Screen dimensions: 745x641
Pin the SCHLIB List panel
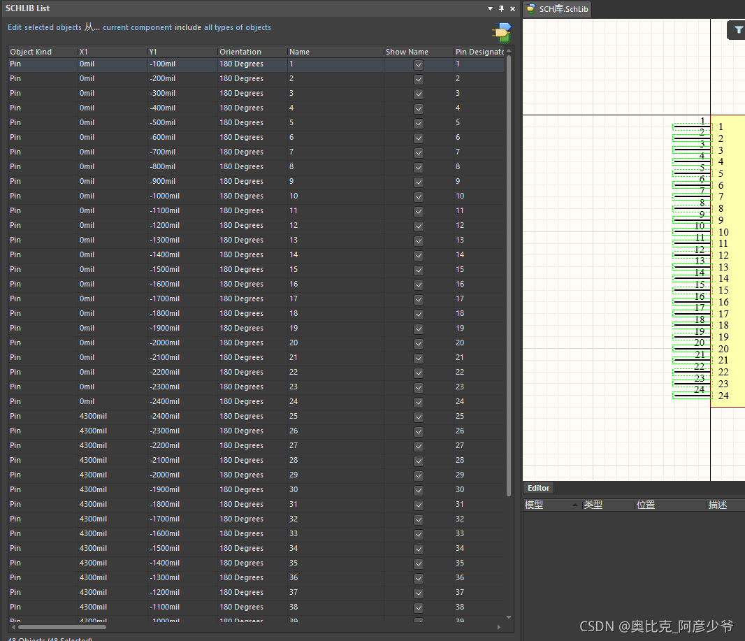point(501,8)
